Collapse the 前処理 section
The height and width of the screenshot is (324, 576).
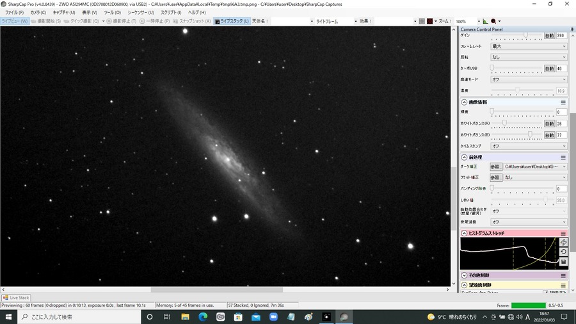464,158
